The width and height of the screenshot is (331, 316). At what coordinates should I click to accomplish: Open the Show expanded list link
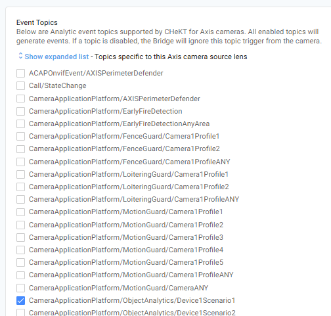(56, 56)
